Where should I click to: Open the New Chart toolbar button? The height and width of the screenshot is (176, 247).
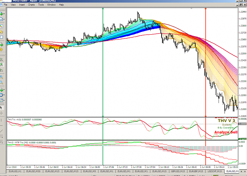2,14
